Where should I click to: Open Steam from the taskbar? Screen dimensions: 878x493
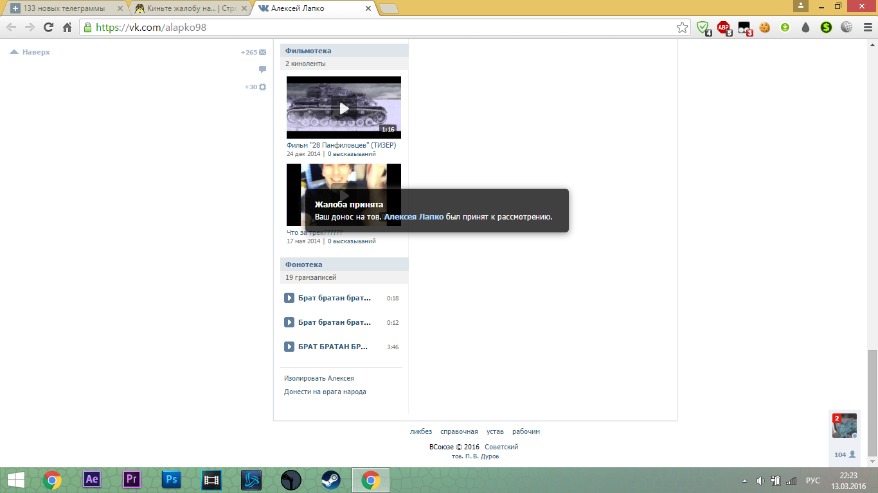pos(331,480)
